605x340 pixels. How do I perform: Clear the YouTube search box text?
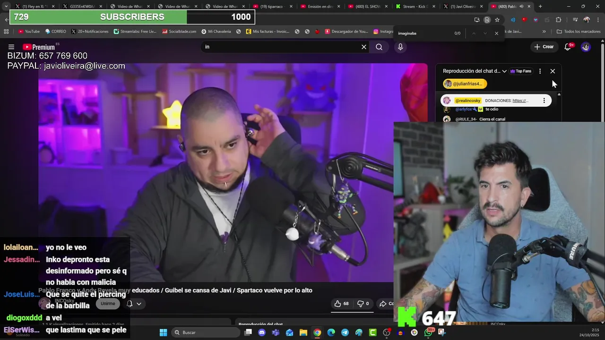364,47
